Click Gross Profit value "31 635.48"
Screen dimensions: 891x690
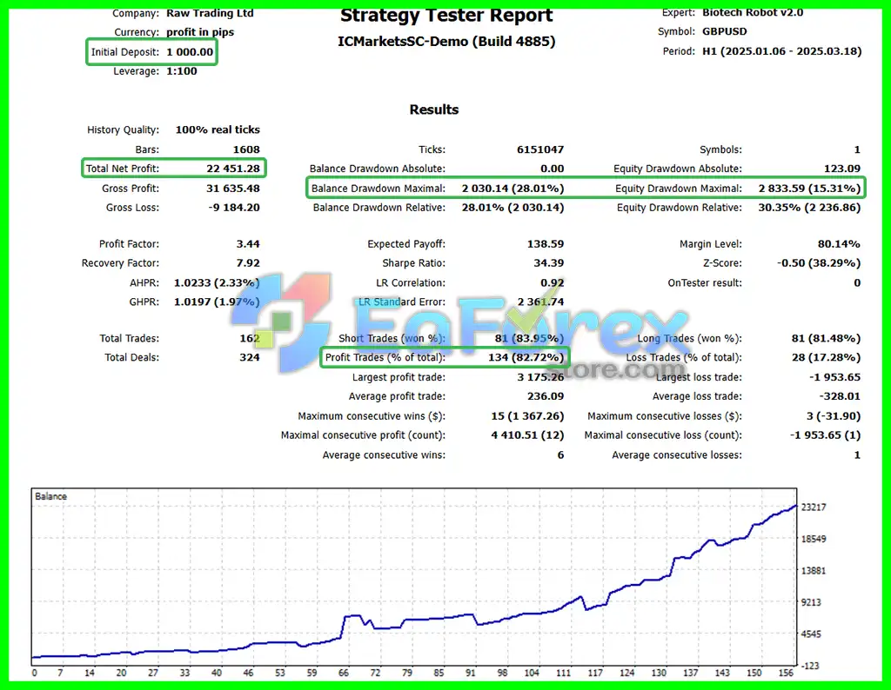click(233, 189)
